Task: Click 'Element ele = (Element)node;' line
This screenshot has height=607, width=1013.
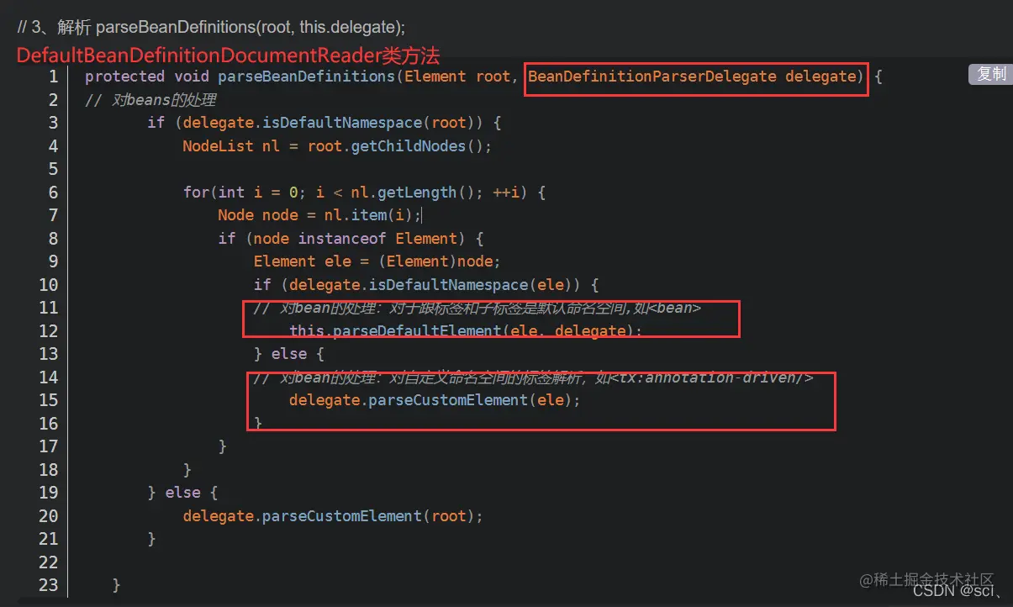Action: coord(377,261)
